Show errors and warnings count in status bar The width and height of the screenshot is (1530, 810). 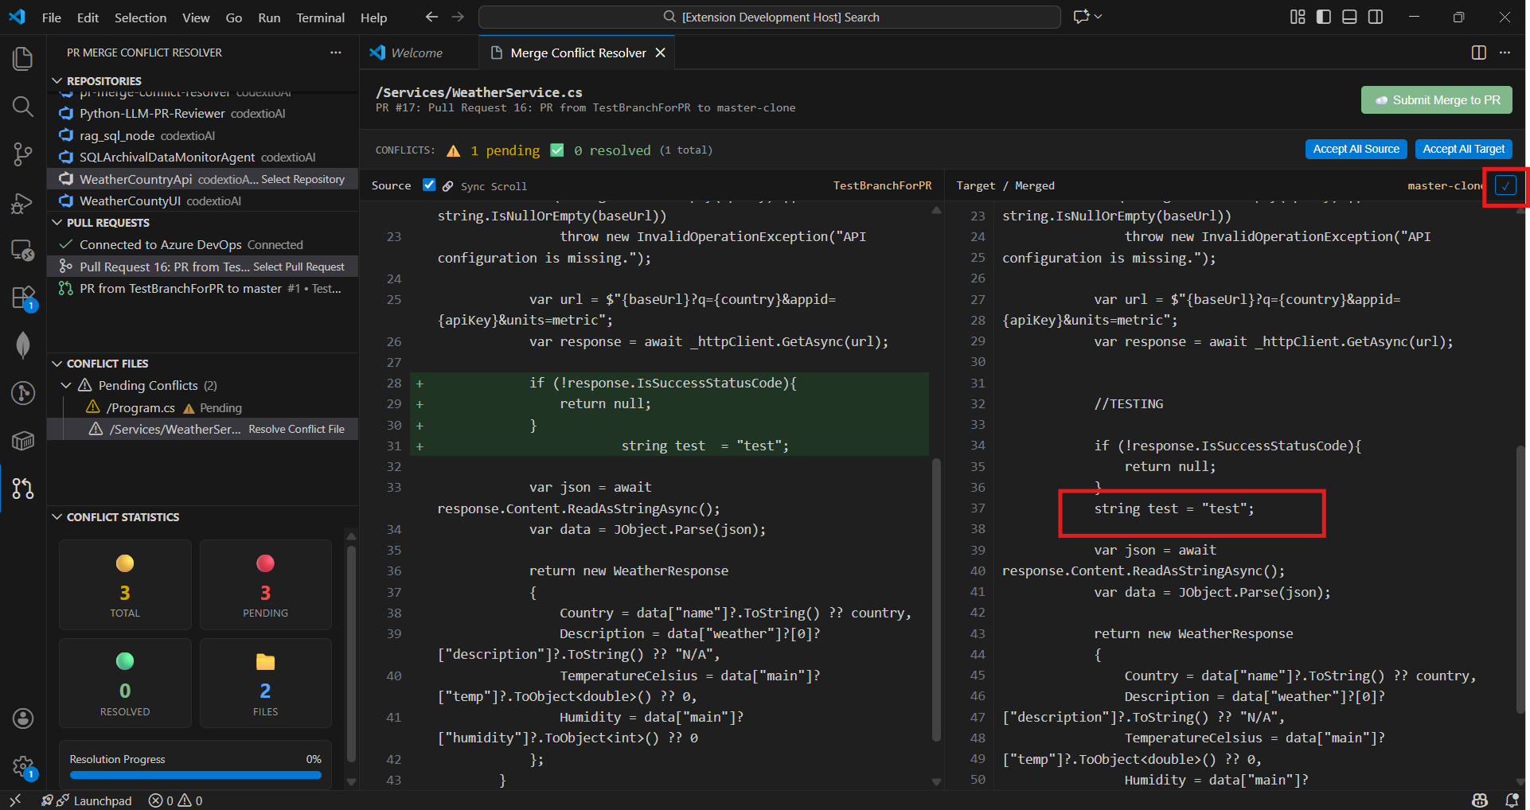(176, 800)
